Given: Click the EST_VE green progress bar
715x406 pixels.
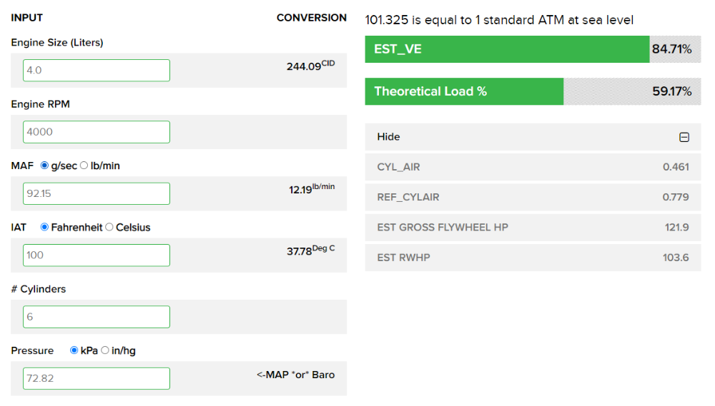Looking at the screenshot, I should pos(507,49).
